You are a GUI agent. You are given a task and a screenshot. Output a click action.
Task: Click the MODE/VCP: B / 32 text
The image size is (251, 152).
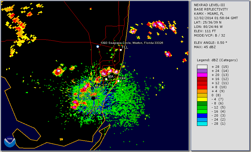point(209,35)
